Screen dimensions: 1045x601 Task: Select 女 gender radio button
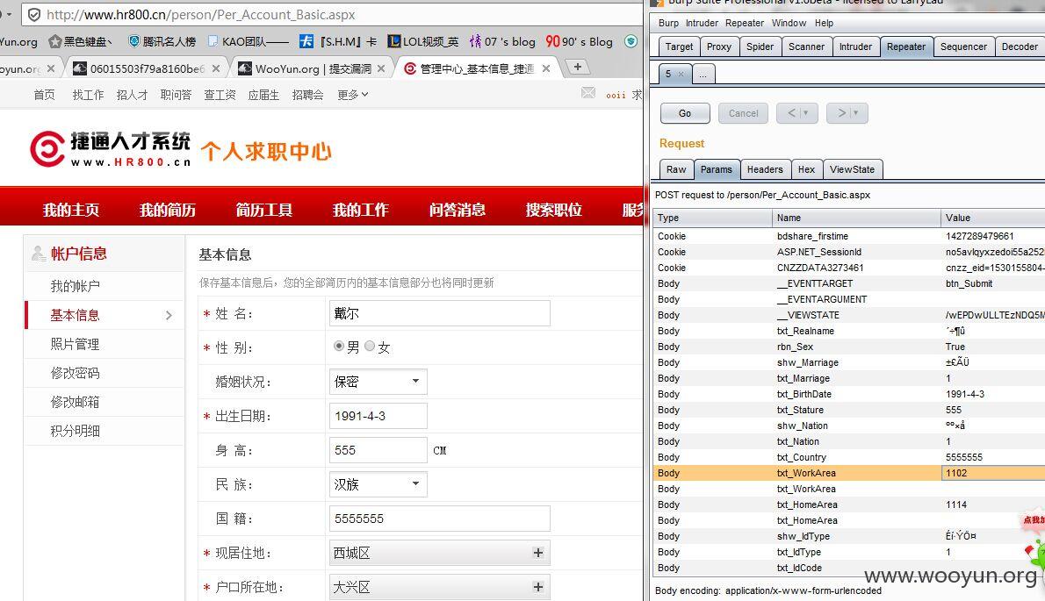pyautogui.click(x=370, y=346)
